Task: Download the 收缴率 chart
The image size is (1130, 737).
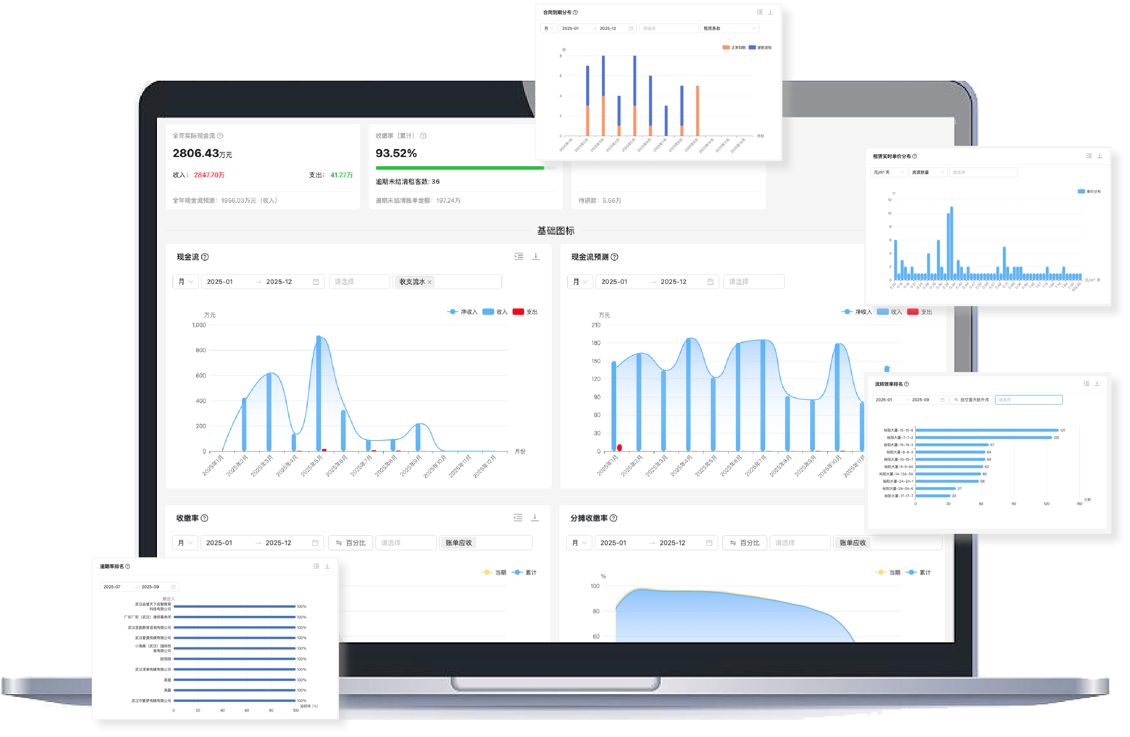Action: pyautogui.click(x=535, y=518)
